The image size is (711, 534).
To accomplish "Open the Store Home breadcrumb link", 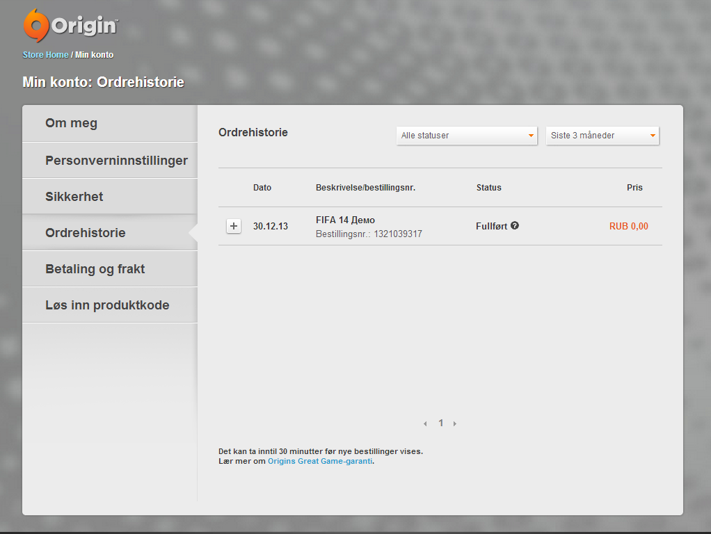I will point(45,55).
